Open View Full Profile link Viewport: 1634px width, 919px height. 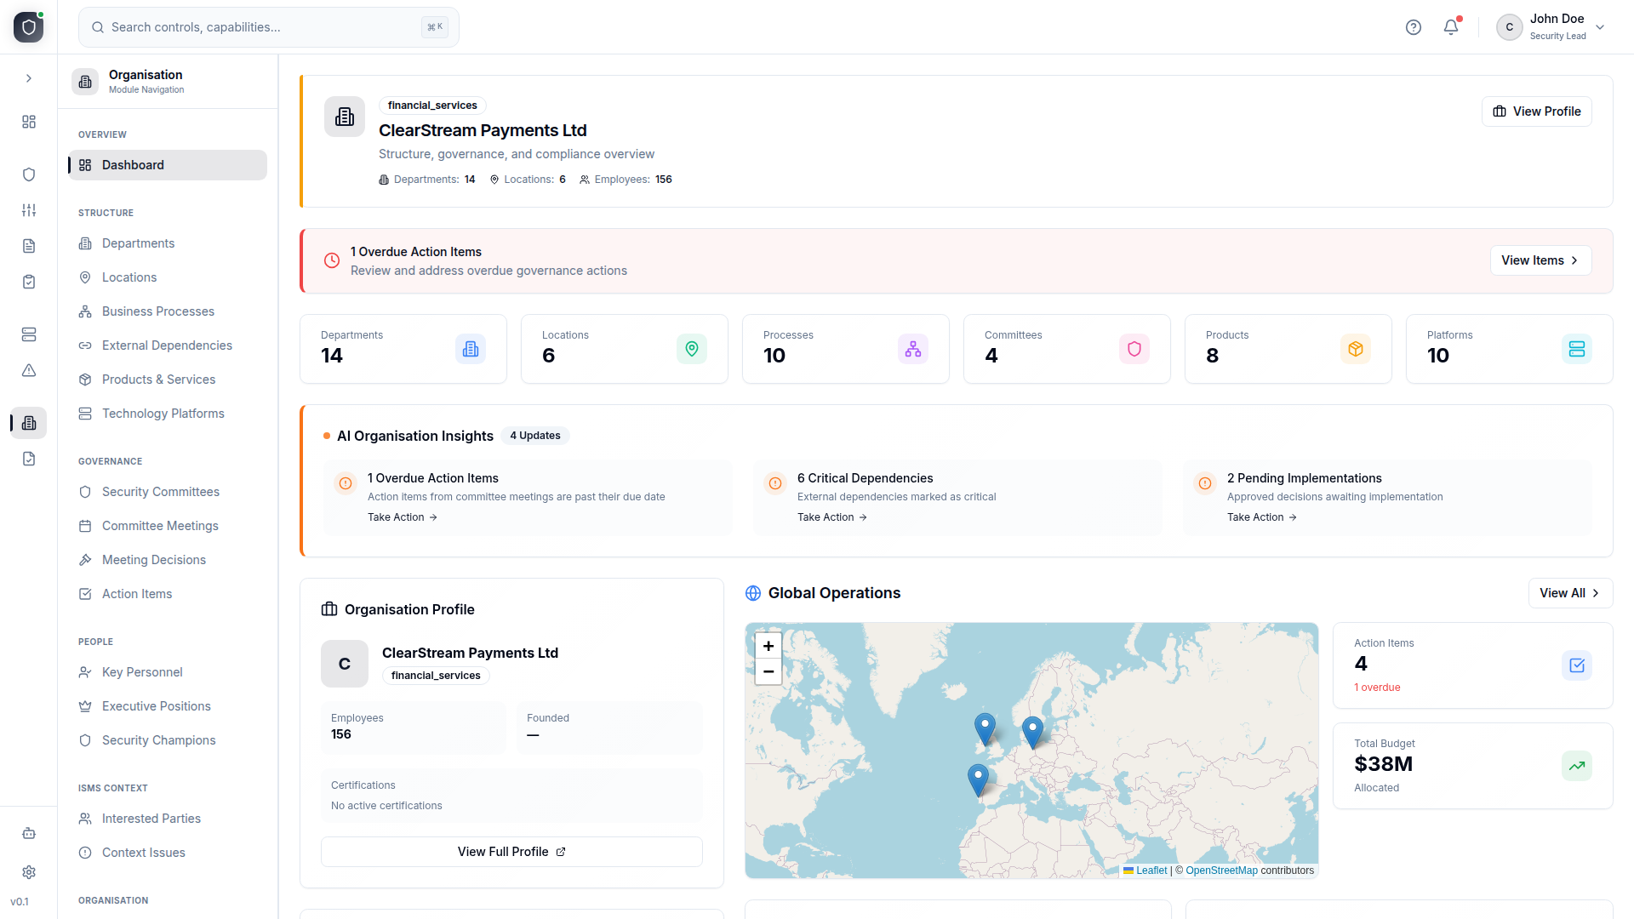point(511,851)
